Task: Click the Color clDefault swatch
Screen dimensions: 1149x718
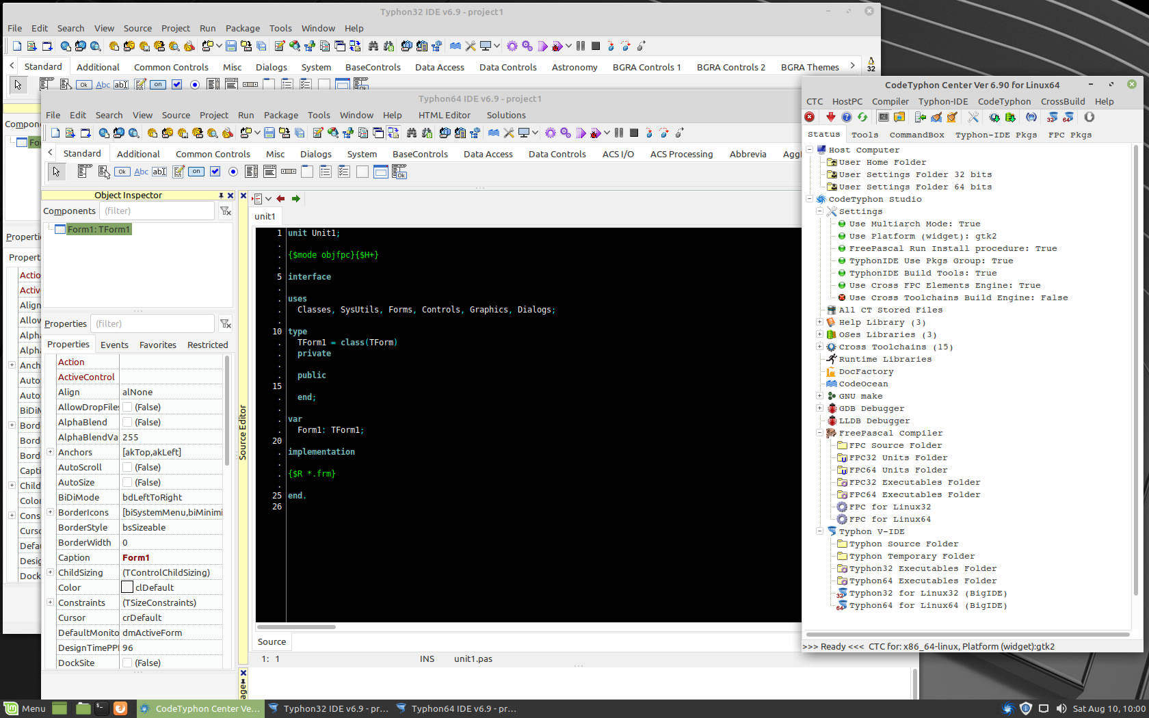Action: click(127, 587)
